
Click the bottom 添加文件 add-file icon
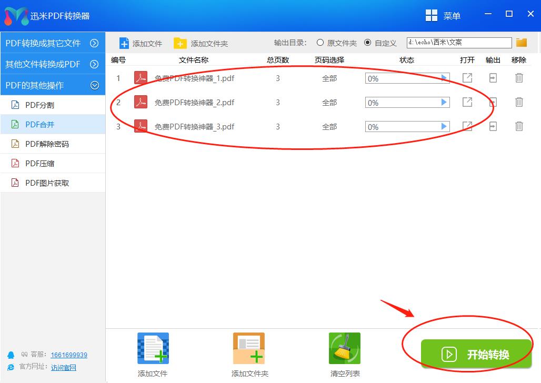point(152,348)
